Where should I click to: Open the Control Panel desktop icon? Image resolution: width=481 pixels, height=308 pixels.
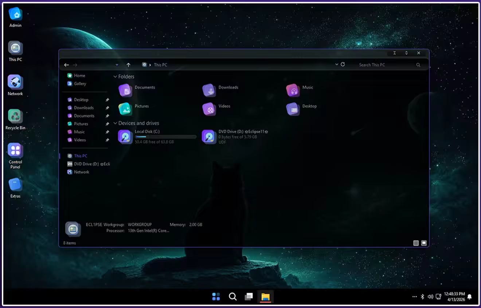pyautogui.click(x=15, y=151)
